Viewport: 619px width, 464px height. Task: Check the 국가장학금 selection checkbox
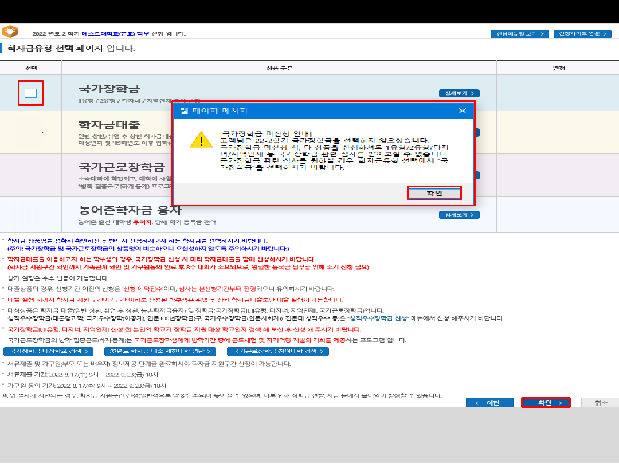tap(31, 93)
